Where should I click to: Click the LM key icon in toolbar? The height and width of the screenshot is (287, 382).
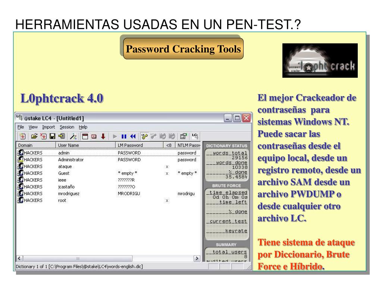144,136
